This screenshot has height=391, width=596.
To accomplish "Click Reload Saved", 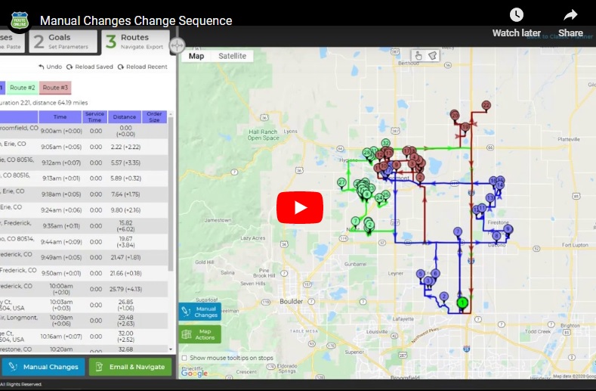I will (x=90, y=67).
